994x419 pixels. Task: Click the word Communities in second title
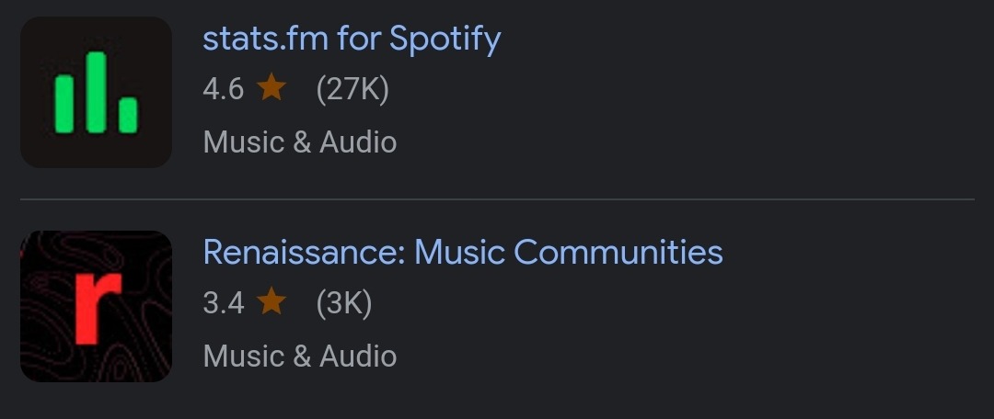(x=618, y=252)
